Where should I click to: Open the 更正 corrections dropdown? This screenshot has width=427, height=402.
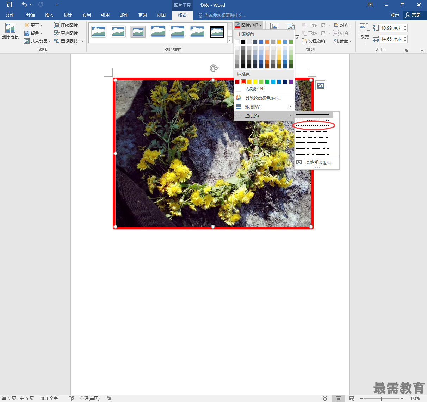point(33,25)
